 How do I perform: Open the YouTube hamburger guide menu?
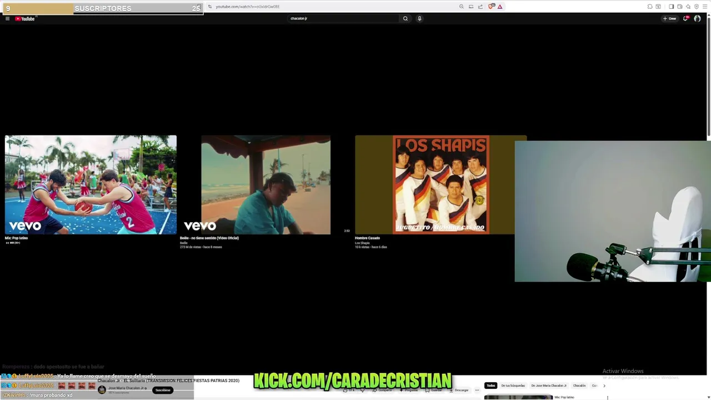pos(7,18)
